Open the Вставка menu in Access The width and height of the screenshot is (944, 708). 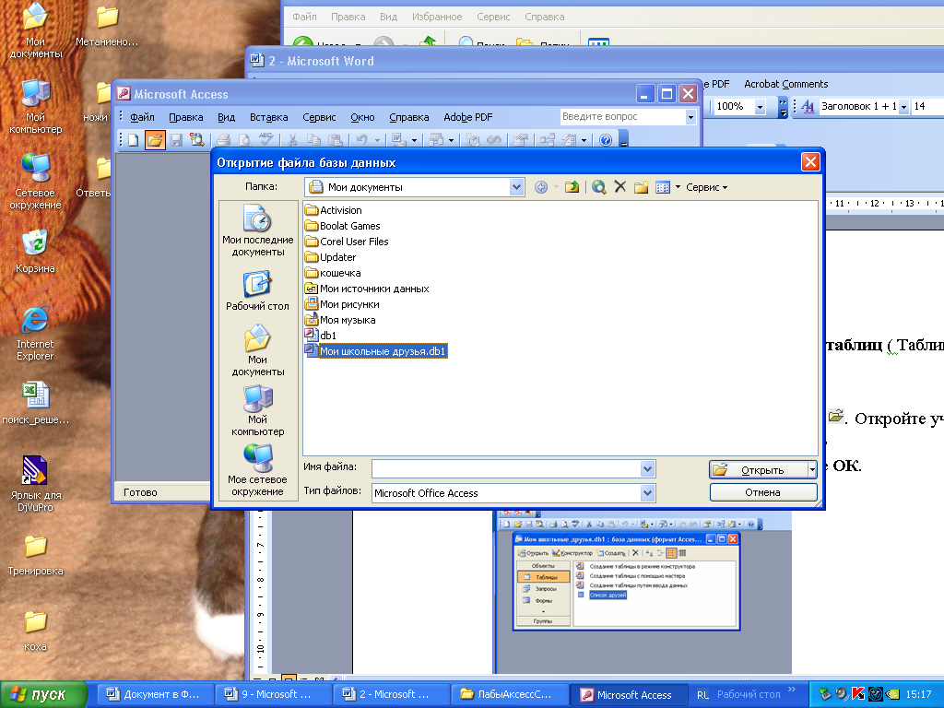click(268, 117)
